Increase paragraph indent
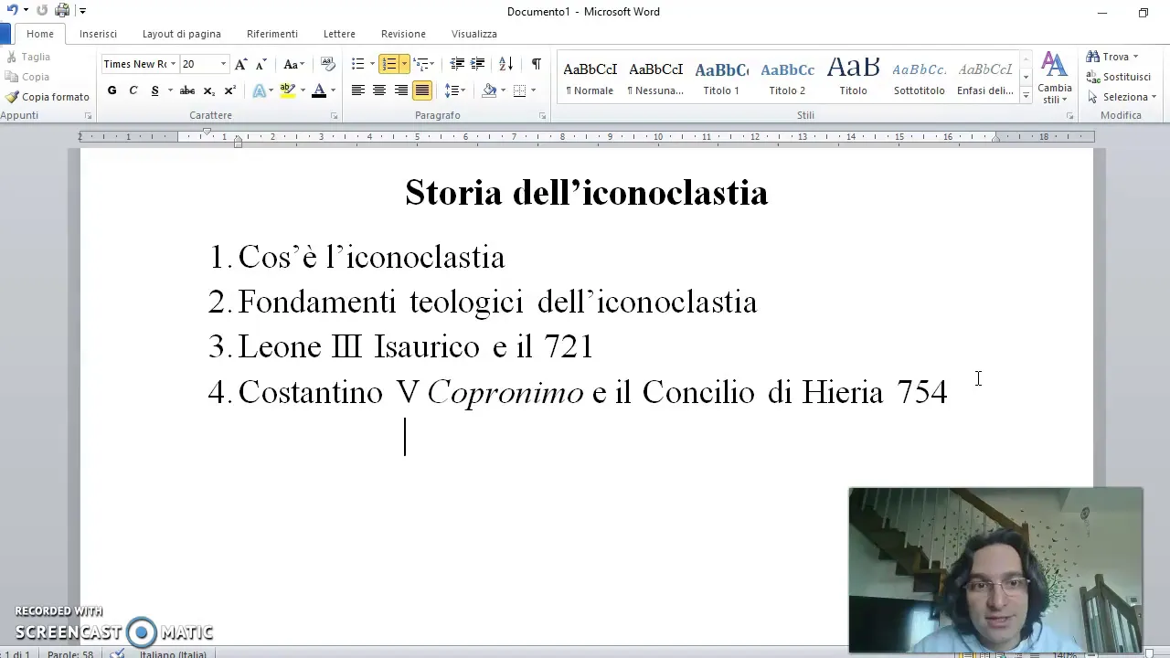 tap(477, 64)
